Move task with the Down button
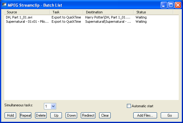The width and height of the screenshot is (183, 123). click(71, 115)
